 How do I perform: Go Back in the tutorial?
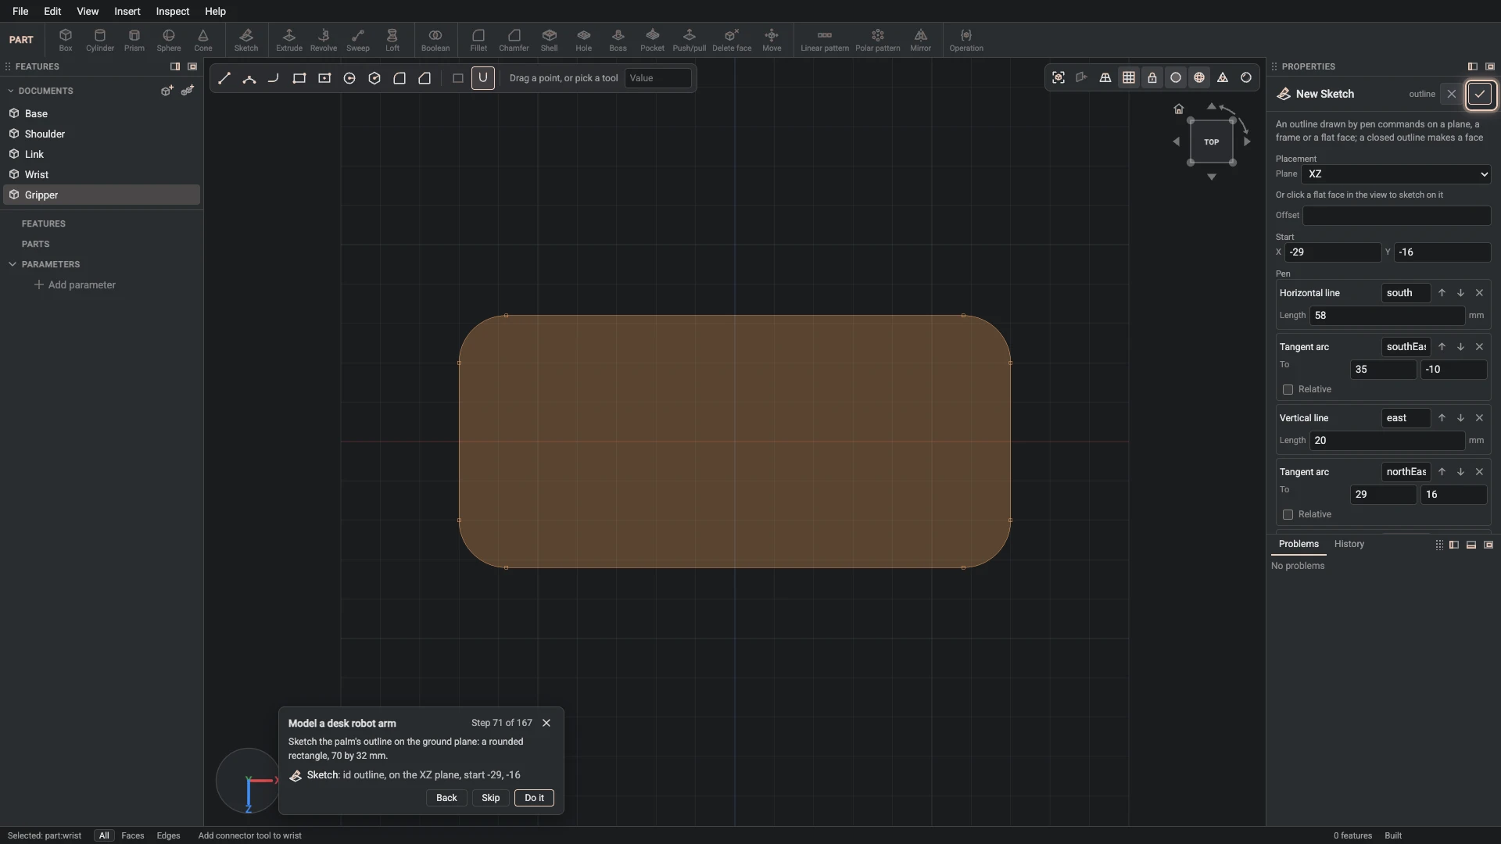click(446, 798)
